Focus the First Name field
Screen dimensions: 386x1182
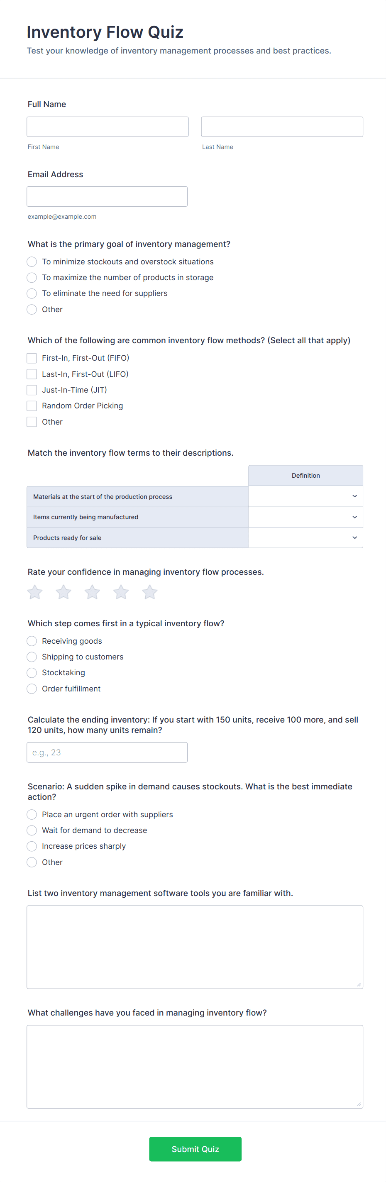click(107, 127)
